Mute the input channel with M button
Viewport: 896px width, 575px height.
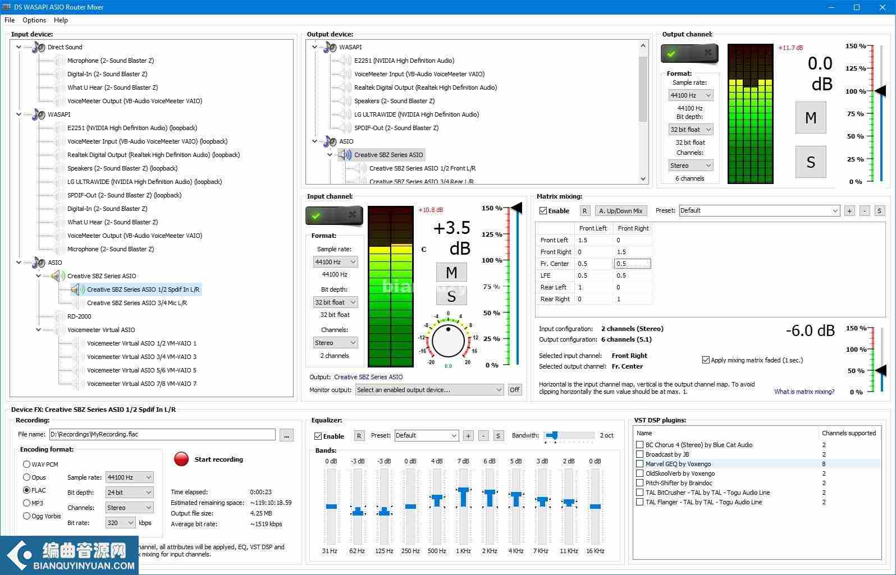coord(451,273)
